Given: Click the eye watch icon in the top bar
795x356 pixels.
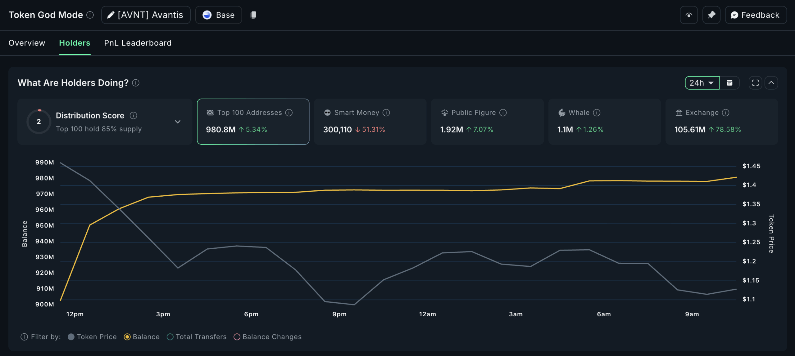Looking at the screenshot, I should [688, 15].
